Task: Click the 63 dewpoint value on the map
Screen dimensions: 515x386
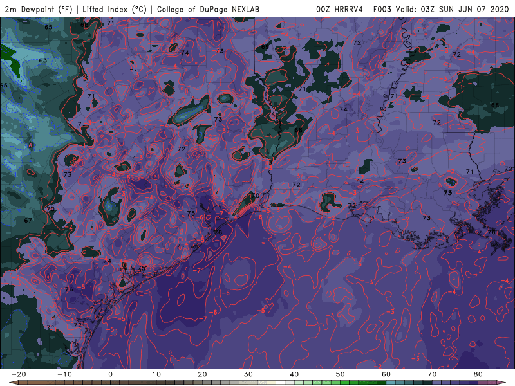Action: [x=42, y=60]
